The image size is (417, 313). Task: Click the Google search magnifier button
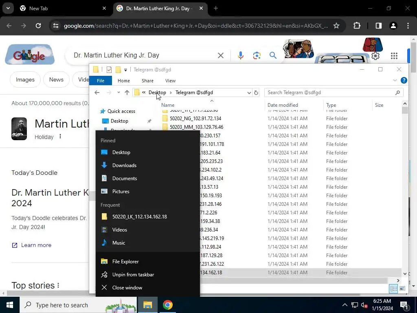pos(273,55)
